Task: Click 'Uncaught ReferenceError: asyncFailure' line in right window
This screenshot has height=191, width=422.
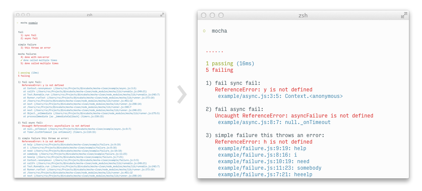Action: coord(294,116)
